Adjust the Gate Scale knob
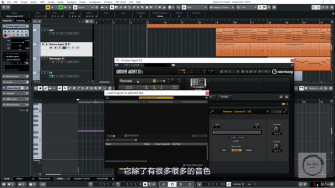Viewport: 335px width, 188px height. (x=277, y=129)
